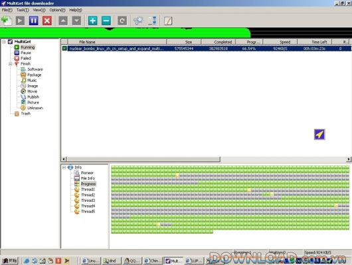Click the reload task toolbar button
Viewport: 352px width, 265px height.
point(122,21)
